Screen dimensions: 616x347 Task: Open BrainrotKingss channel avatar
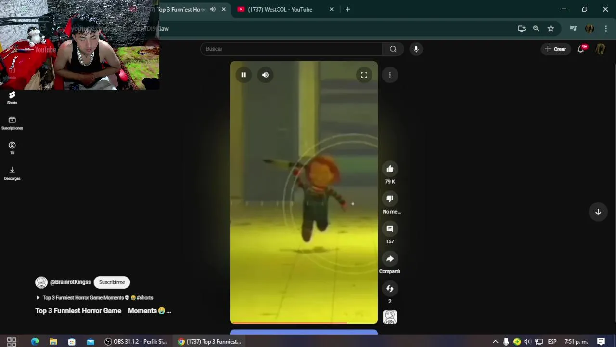point(41,282)
